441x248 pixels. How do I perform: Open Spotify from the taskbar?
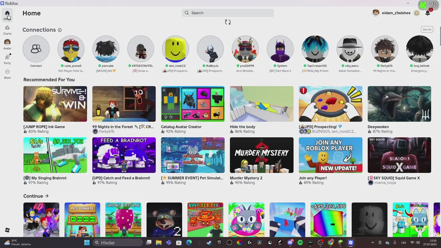point(300,242)
